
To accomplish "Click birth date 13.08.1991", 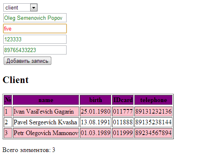I will (96, 122).
